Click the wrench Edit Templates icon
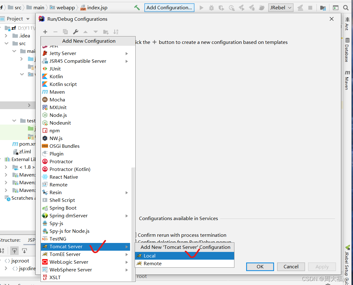The image size is (353, 285). tap(76, 32)
